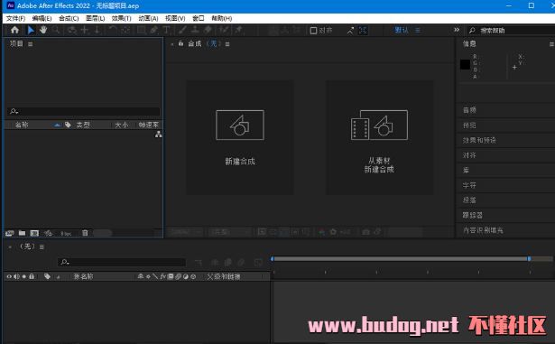Select the Rectangle shape tool
Screen dimensions: 555x344
(141, 30)
